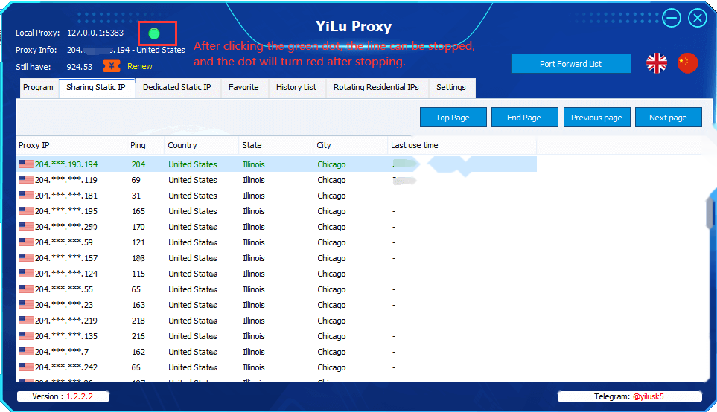Image resolution: width=717 pixels, height=412 pixels.
Task: Click the Still have balance 924.53
Action: 79,67
